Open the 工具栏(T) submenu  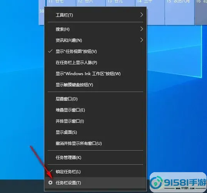pyautogui.click(x=95, y=15)
